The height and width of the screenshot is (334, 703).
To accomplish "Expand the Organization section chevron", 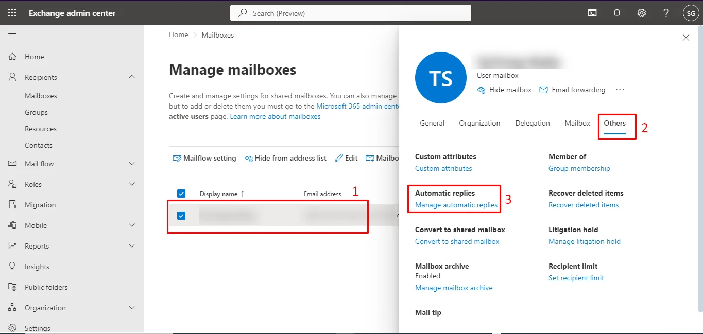I will (132, 308).
